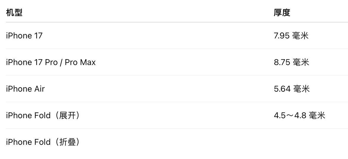348x159 pixels.
Task: Click the 展开 text in parentheses
Action: (x=68, y=116)
